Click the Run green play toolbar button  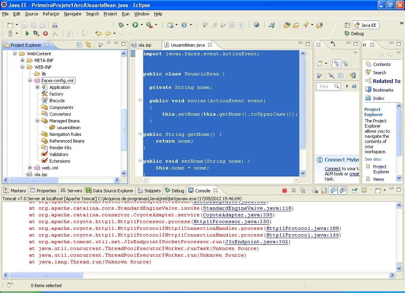pos(135,25)
